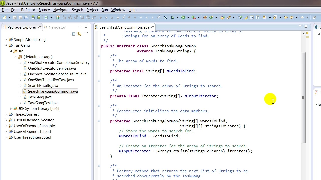
Task: Click the editor scrollbar up arrow
Action: click(303, 33)
